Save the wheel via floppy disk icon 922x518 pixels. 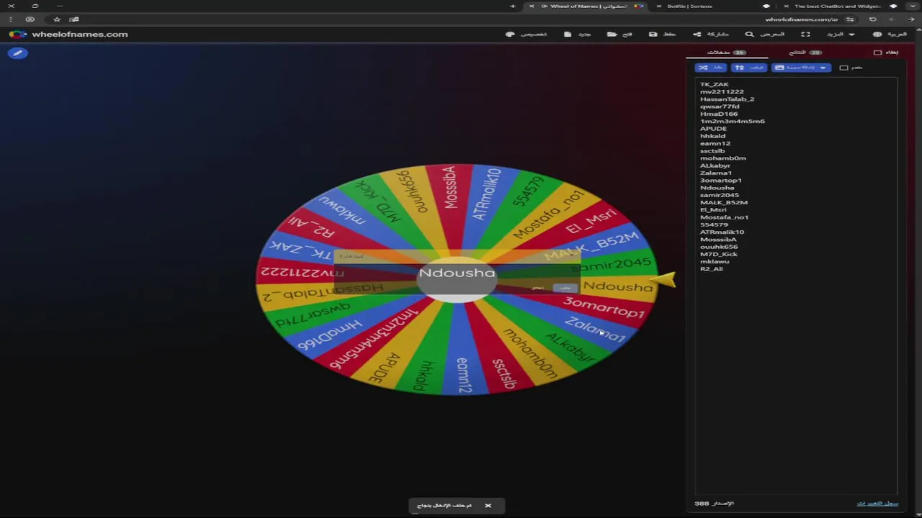coord(662,34)
